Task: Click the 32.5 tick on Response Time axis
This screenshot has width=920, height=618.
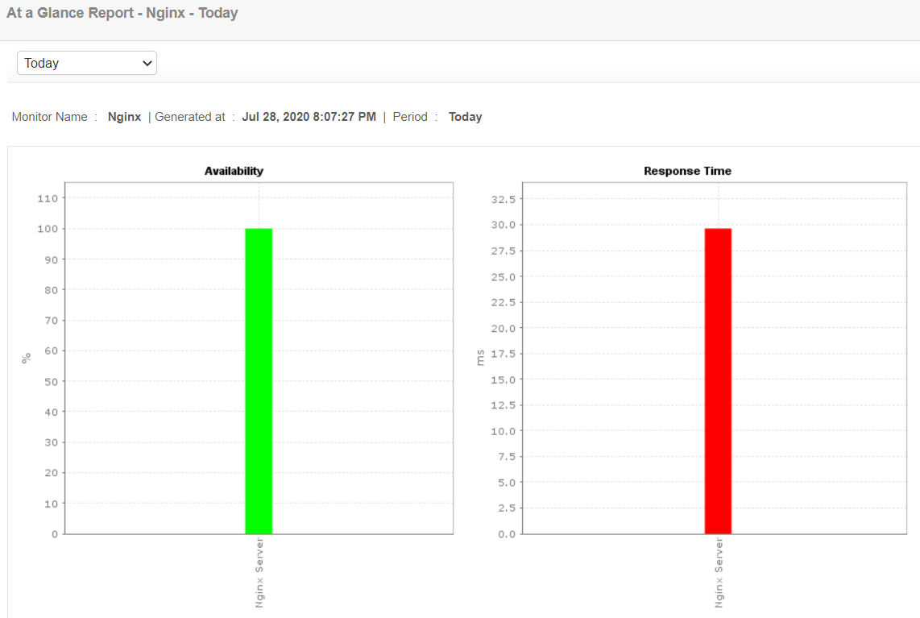Action: pos(504,200)
